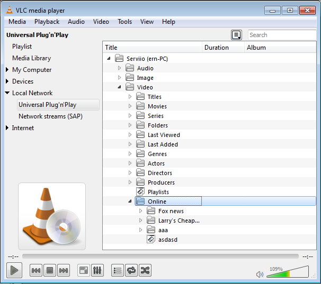Open extended settings equalizer button
The height and width of the screenshot is (284, 321).
click(x=97, y=270)
